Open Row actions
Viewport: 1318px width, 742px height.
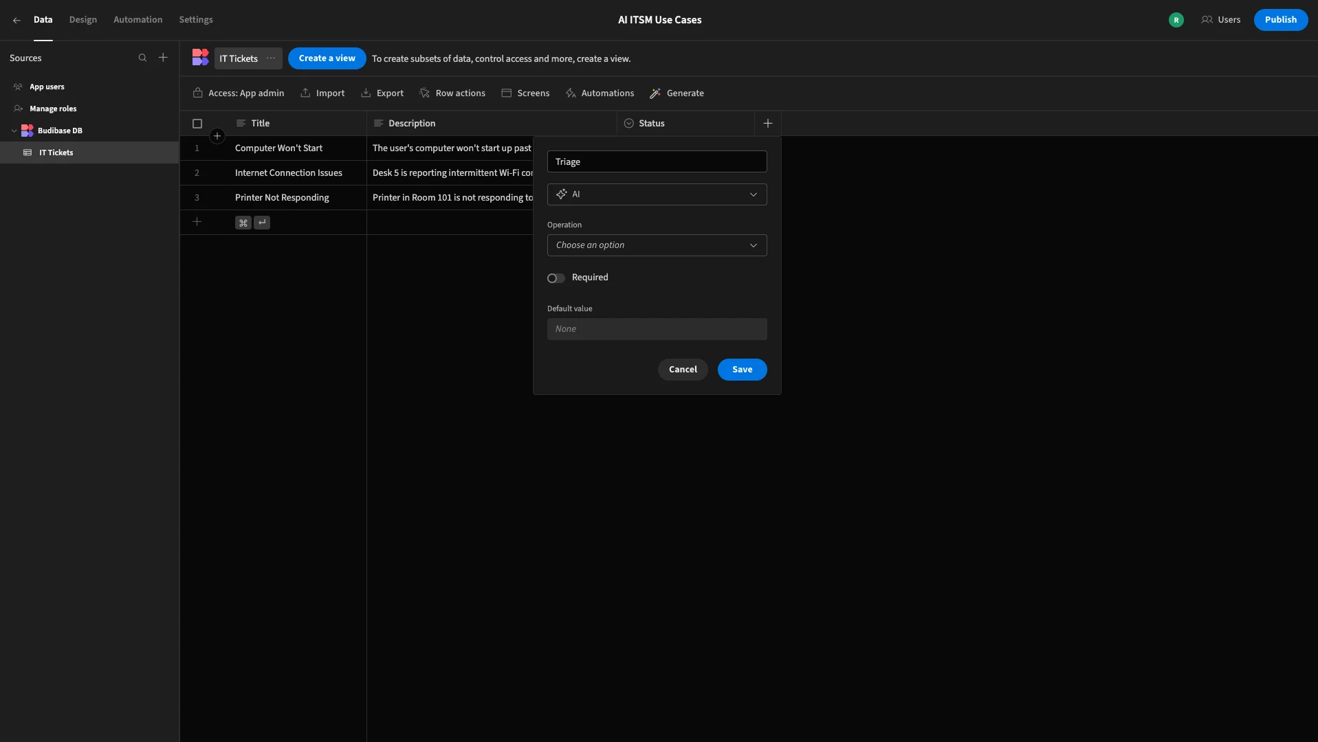pyautogui.click(x=452, y=93)
